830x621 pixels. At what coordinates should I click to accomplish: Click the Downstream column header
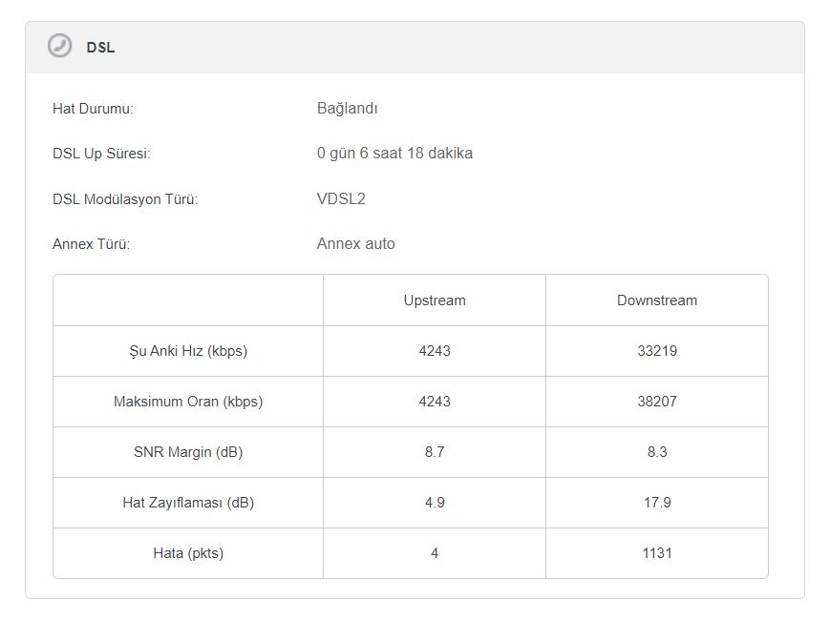pyautogui.click(x=657, y=300)
